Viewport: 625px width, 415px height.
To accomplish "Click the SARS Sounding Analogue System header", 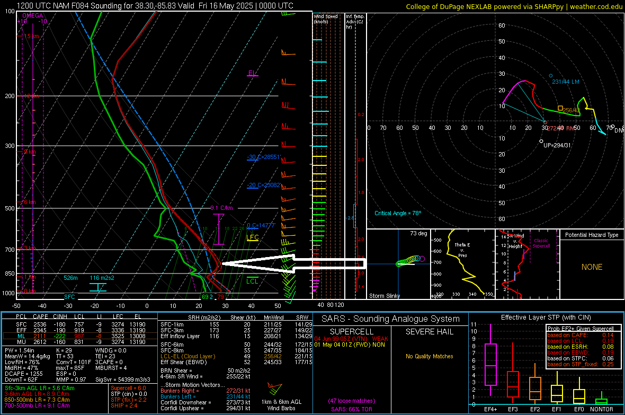I will [x=391, y=319].
